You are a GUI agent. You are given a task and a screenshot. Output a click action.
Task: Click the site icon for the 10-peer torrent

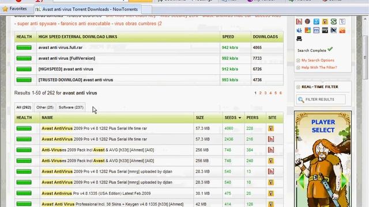(x=271, y=182)
